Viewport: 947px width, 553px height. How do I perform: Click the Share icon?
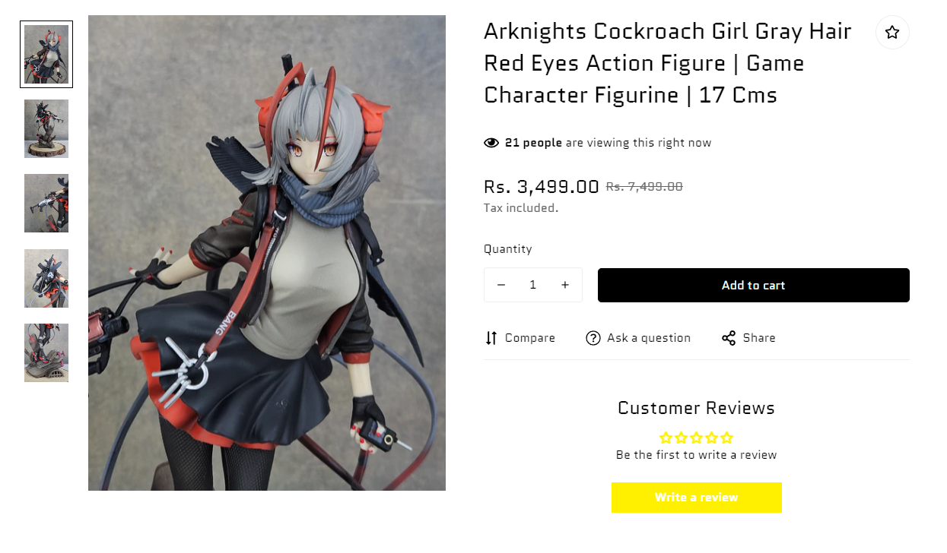[x=729, y=338]
